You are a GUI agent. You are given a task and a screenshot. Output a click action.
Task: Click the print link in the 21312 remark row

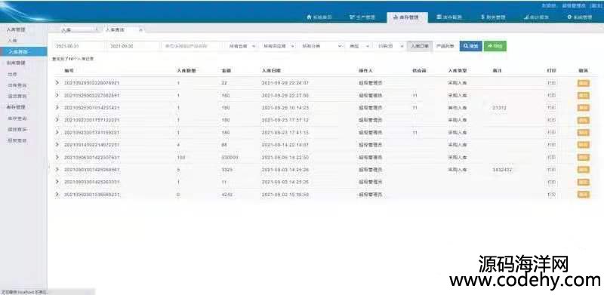pyautogui.click(x=551, y=108)
